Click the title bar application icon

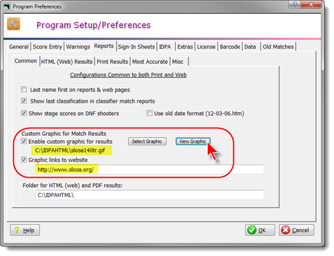click(x=7, y=6)
